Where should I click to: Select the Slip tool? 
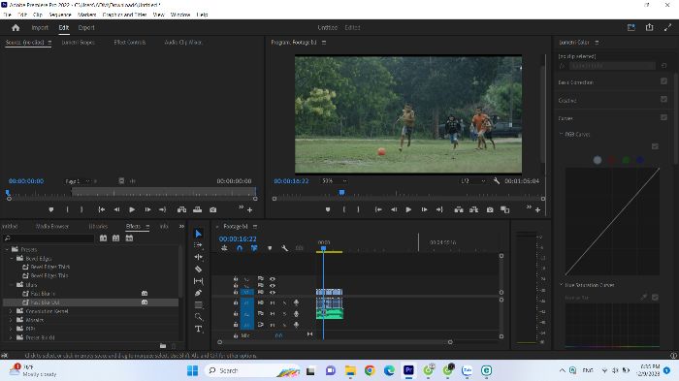coord(198,281)
